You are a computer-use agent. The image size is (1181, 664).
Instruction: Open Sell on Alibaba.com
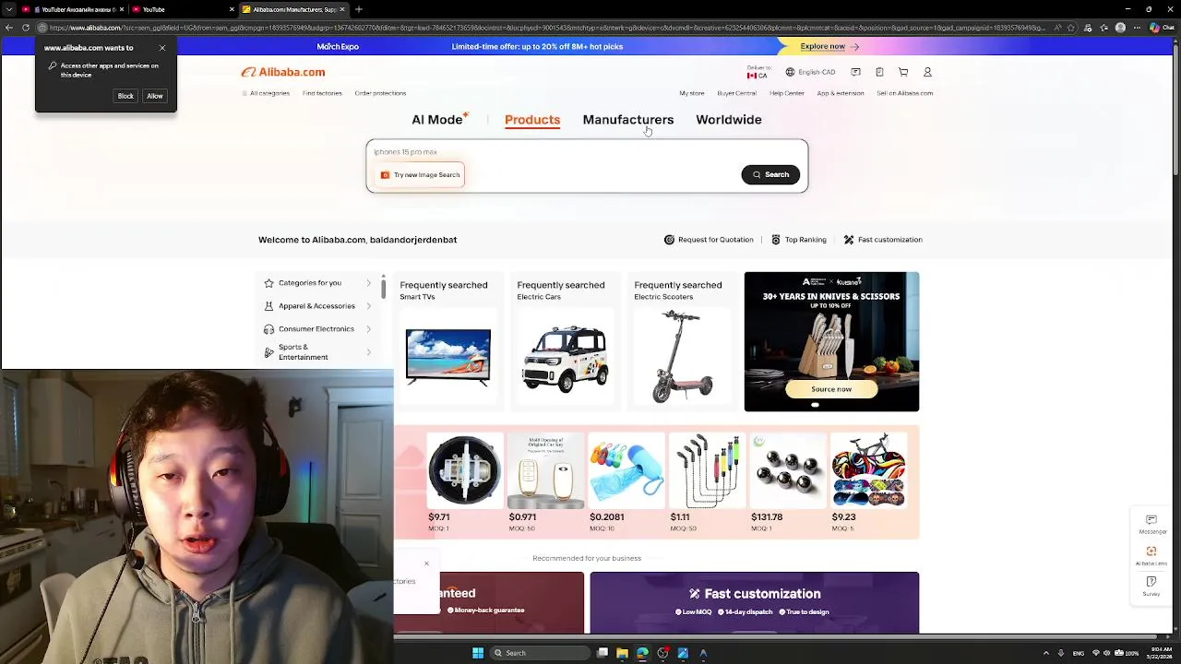click(x=905, y=93)
